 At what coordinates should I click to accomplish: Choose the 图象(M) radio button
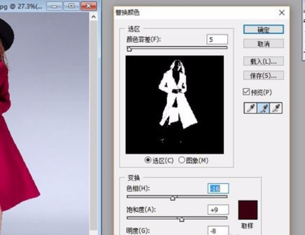coord(182,160)
